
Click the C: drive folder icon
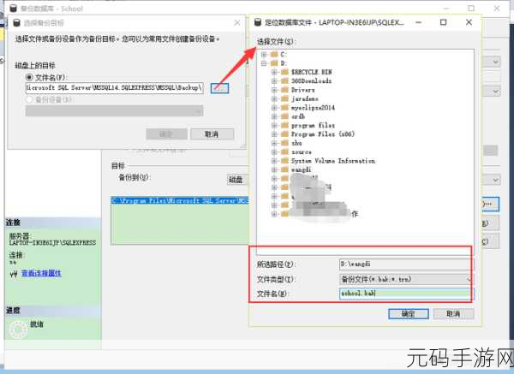tap(274, 55)
